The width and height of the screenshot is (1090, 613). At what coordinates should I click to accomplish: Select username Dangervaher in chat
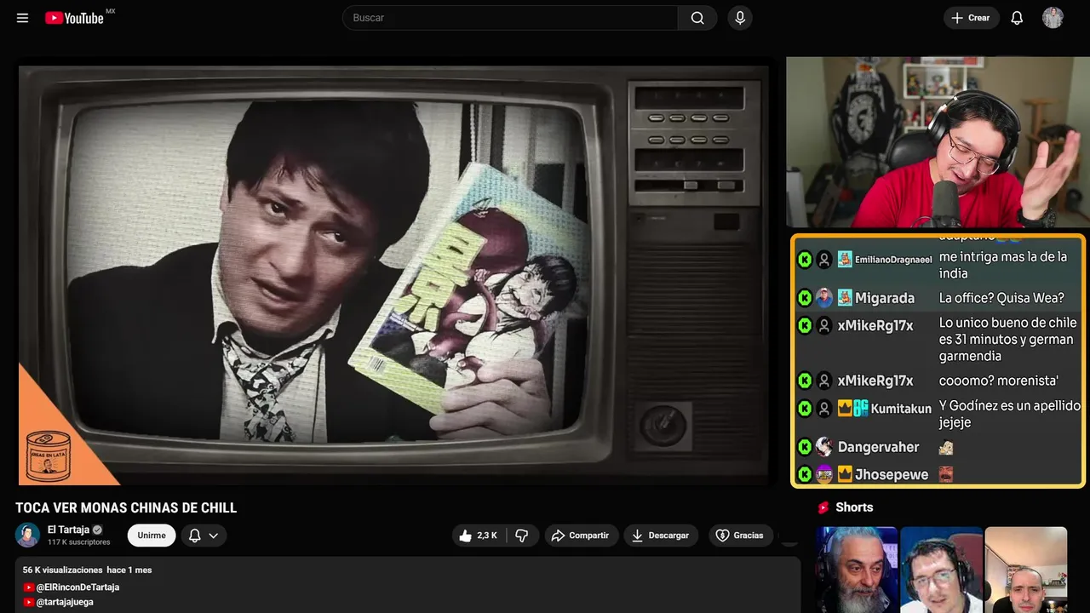pos(878,447)
